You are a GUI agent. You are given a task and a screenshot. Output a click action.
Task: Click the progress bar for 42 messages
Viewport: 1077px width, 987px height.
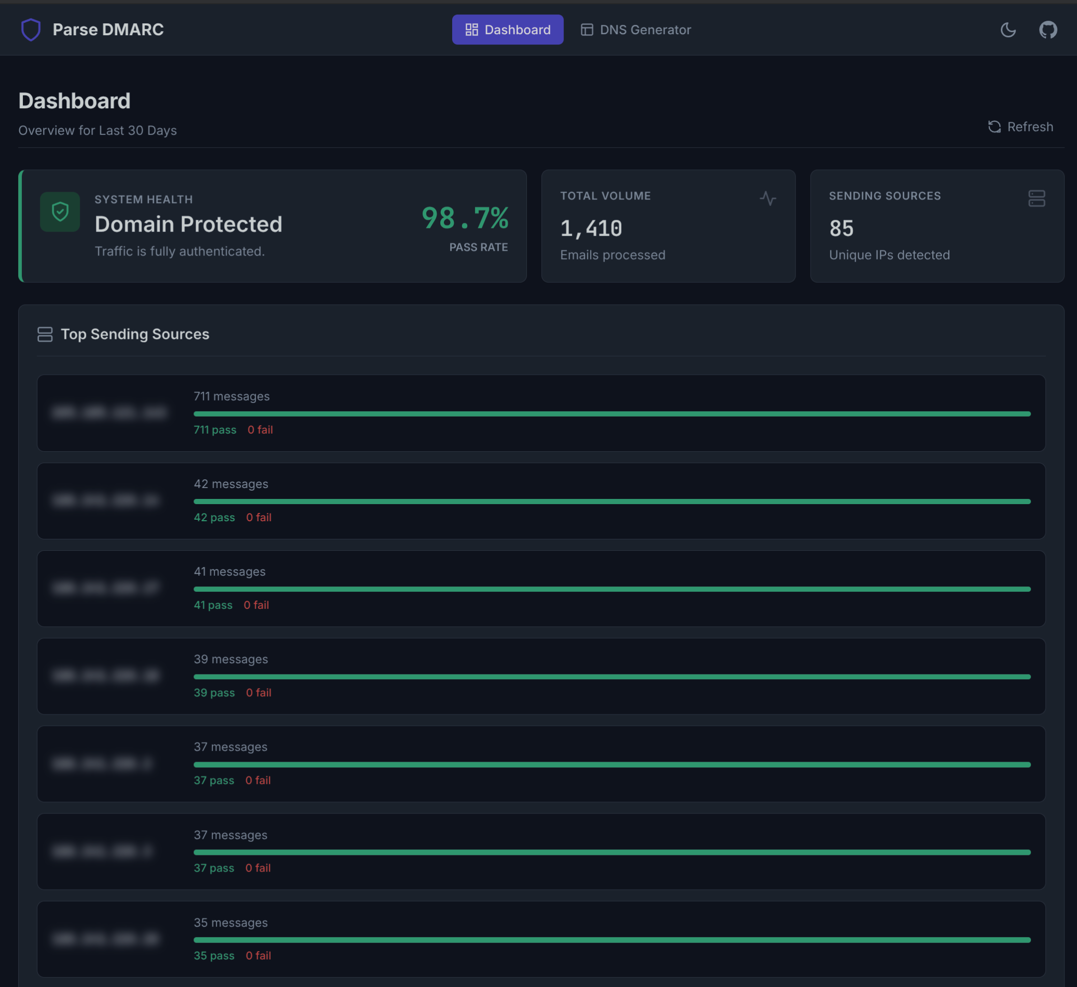click(612, 502)
